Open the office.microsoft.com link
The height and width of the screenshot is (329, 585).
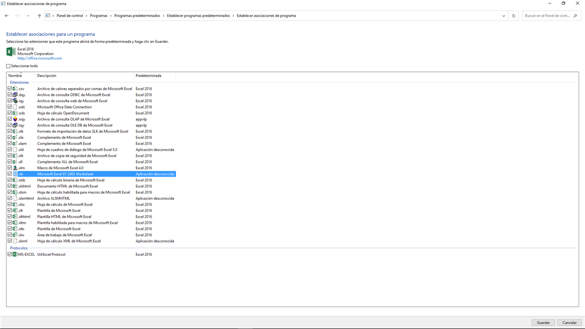39,58
